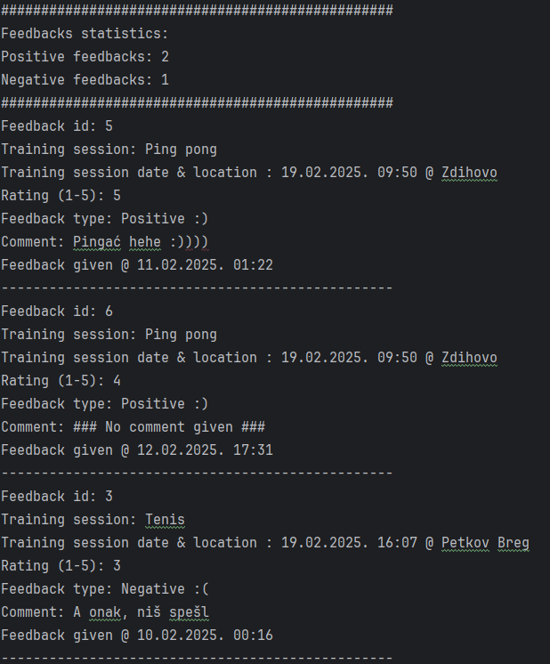550x664 pixels.
Task: Click the 'Rating (1-5): 4' line
Action: click(x=61, y=381)
